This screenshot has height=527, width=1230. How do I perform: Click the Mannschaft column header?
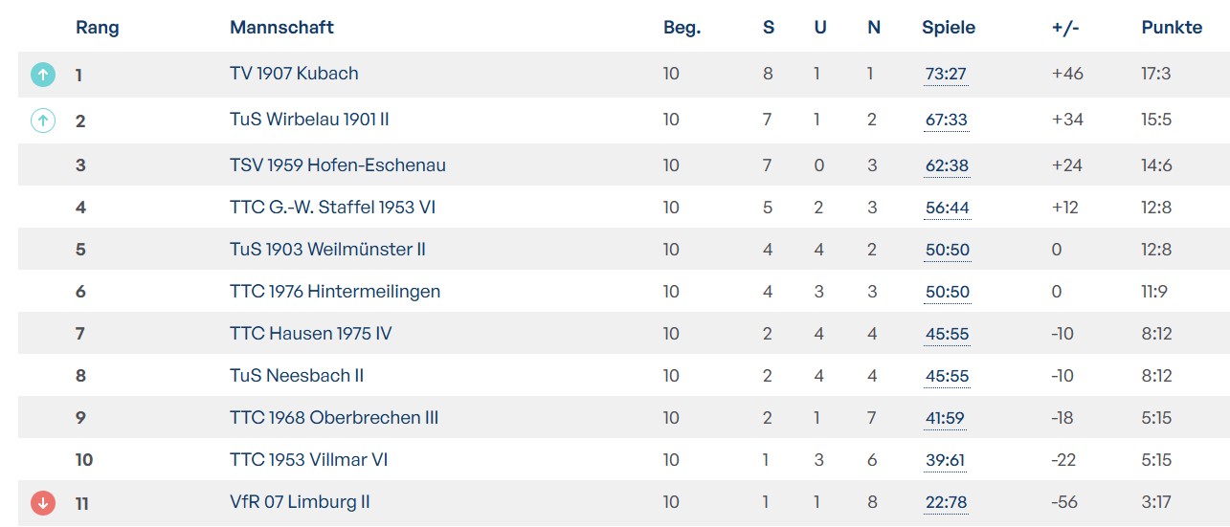pos(281,28)
